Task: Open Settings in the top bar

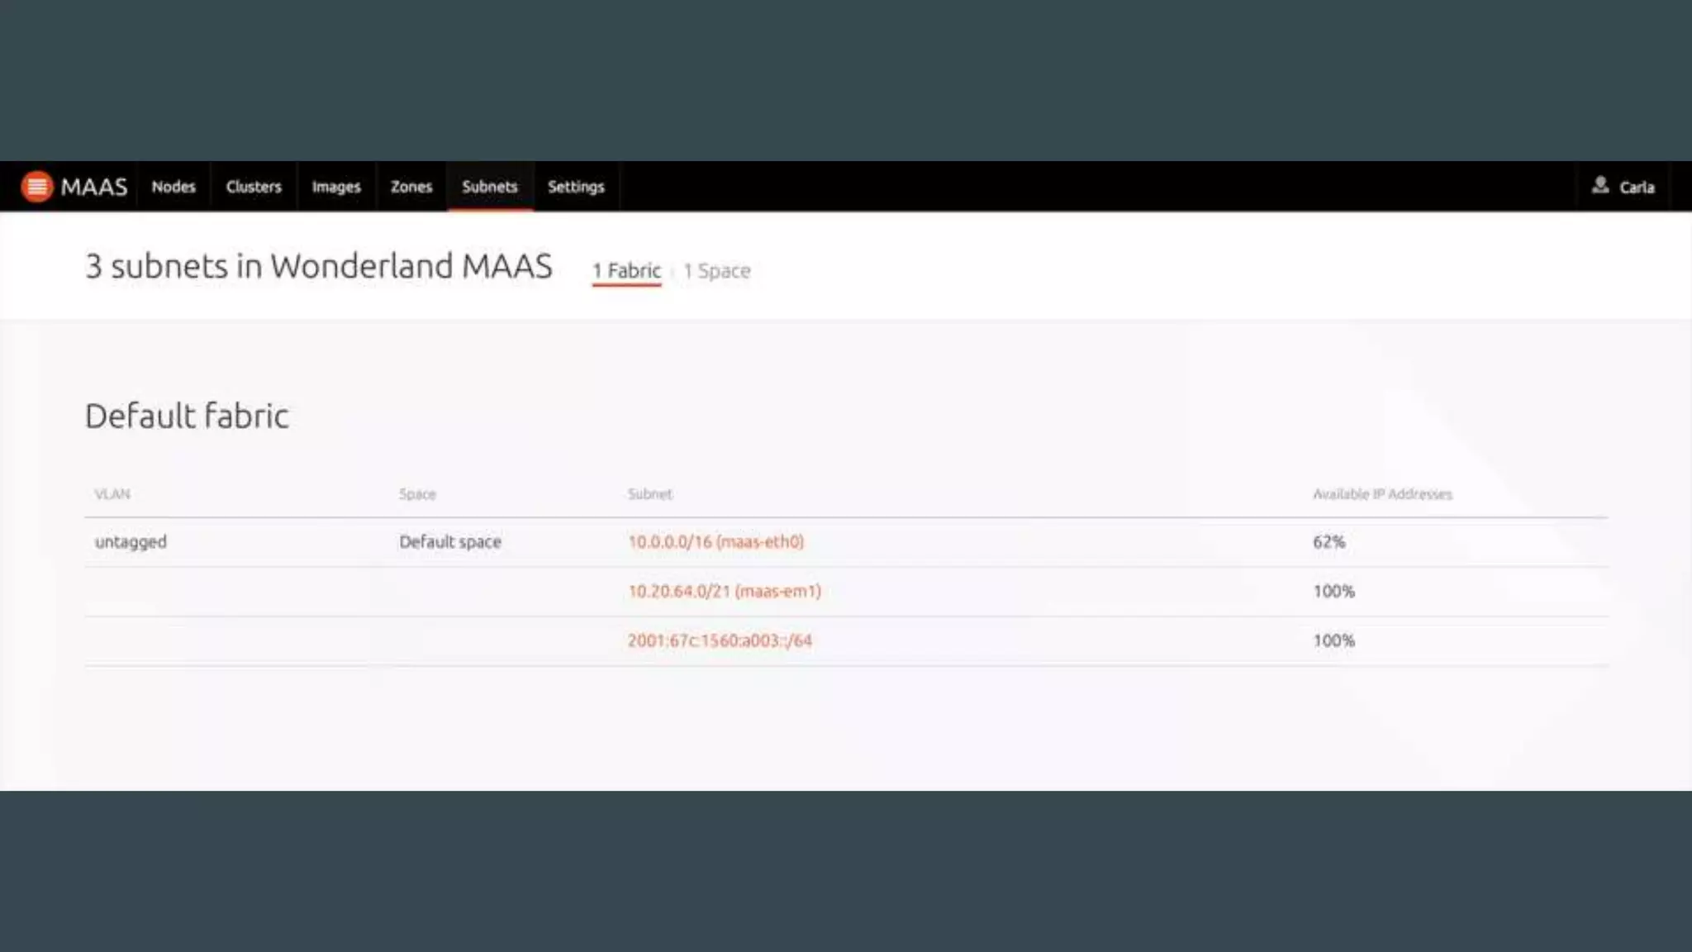Action: coord(576,187)
